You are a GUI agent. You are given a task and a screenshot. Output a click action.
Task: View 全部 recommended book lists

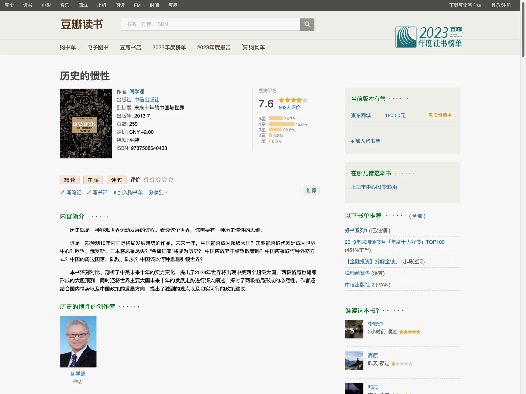[417, 216]
